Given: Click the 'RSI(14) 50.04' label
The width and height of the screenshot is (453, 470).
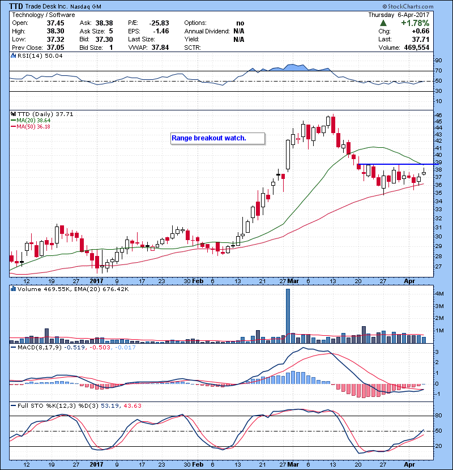Looking at the screenshot, I should pos(40,55).
